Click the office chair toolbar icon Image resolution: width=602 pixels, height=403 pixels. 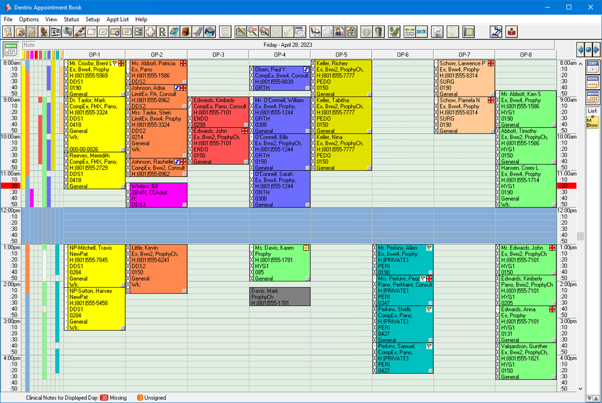coord(44,32)
